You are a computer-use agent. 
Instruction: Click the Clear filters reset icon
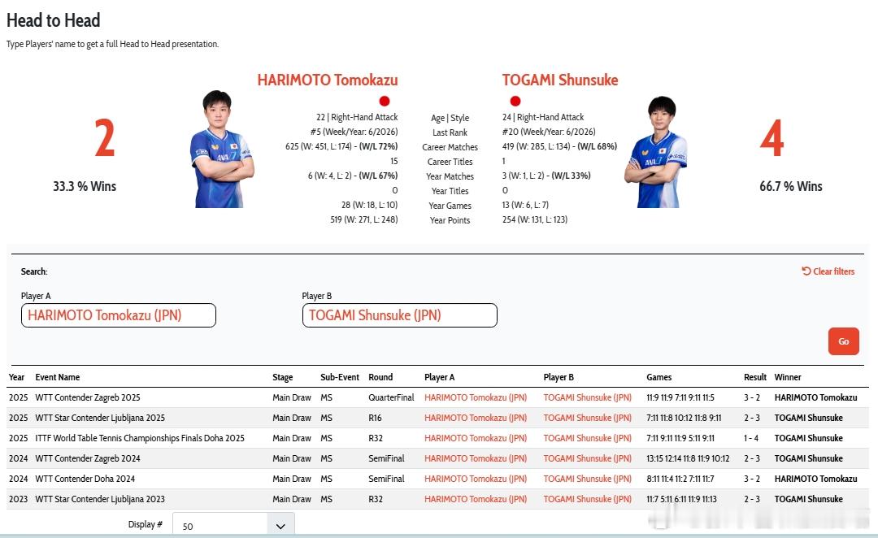click(806, 271)
